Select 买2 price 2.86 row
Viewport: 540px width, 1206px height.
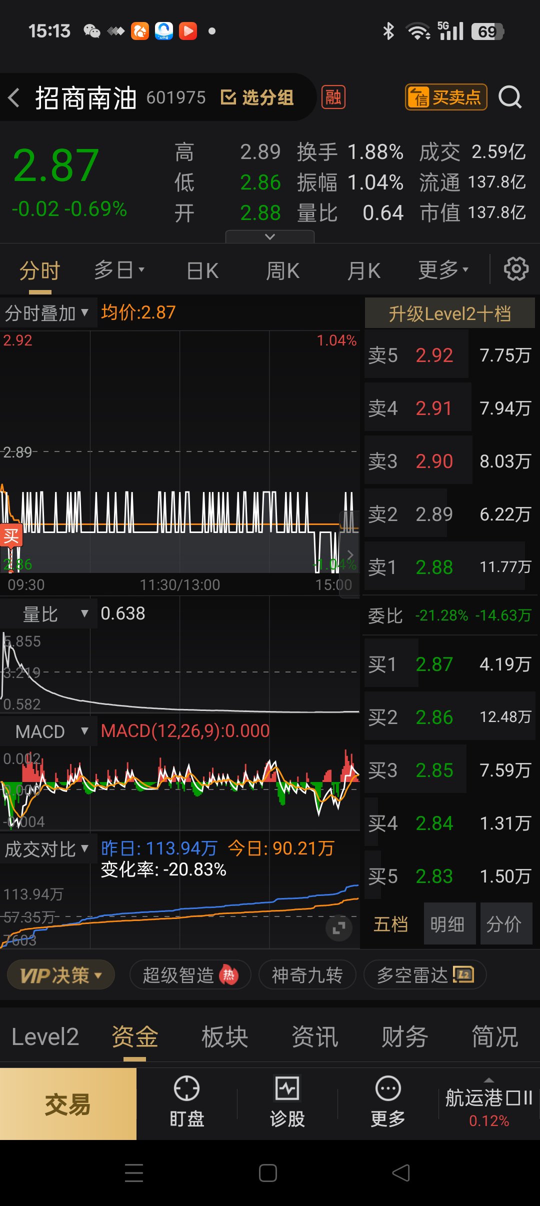tap(449, 717)
